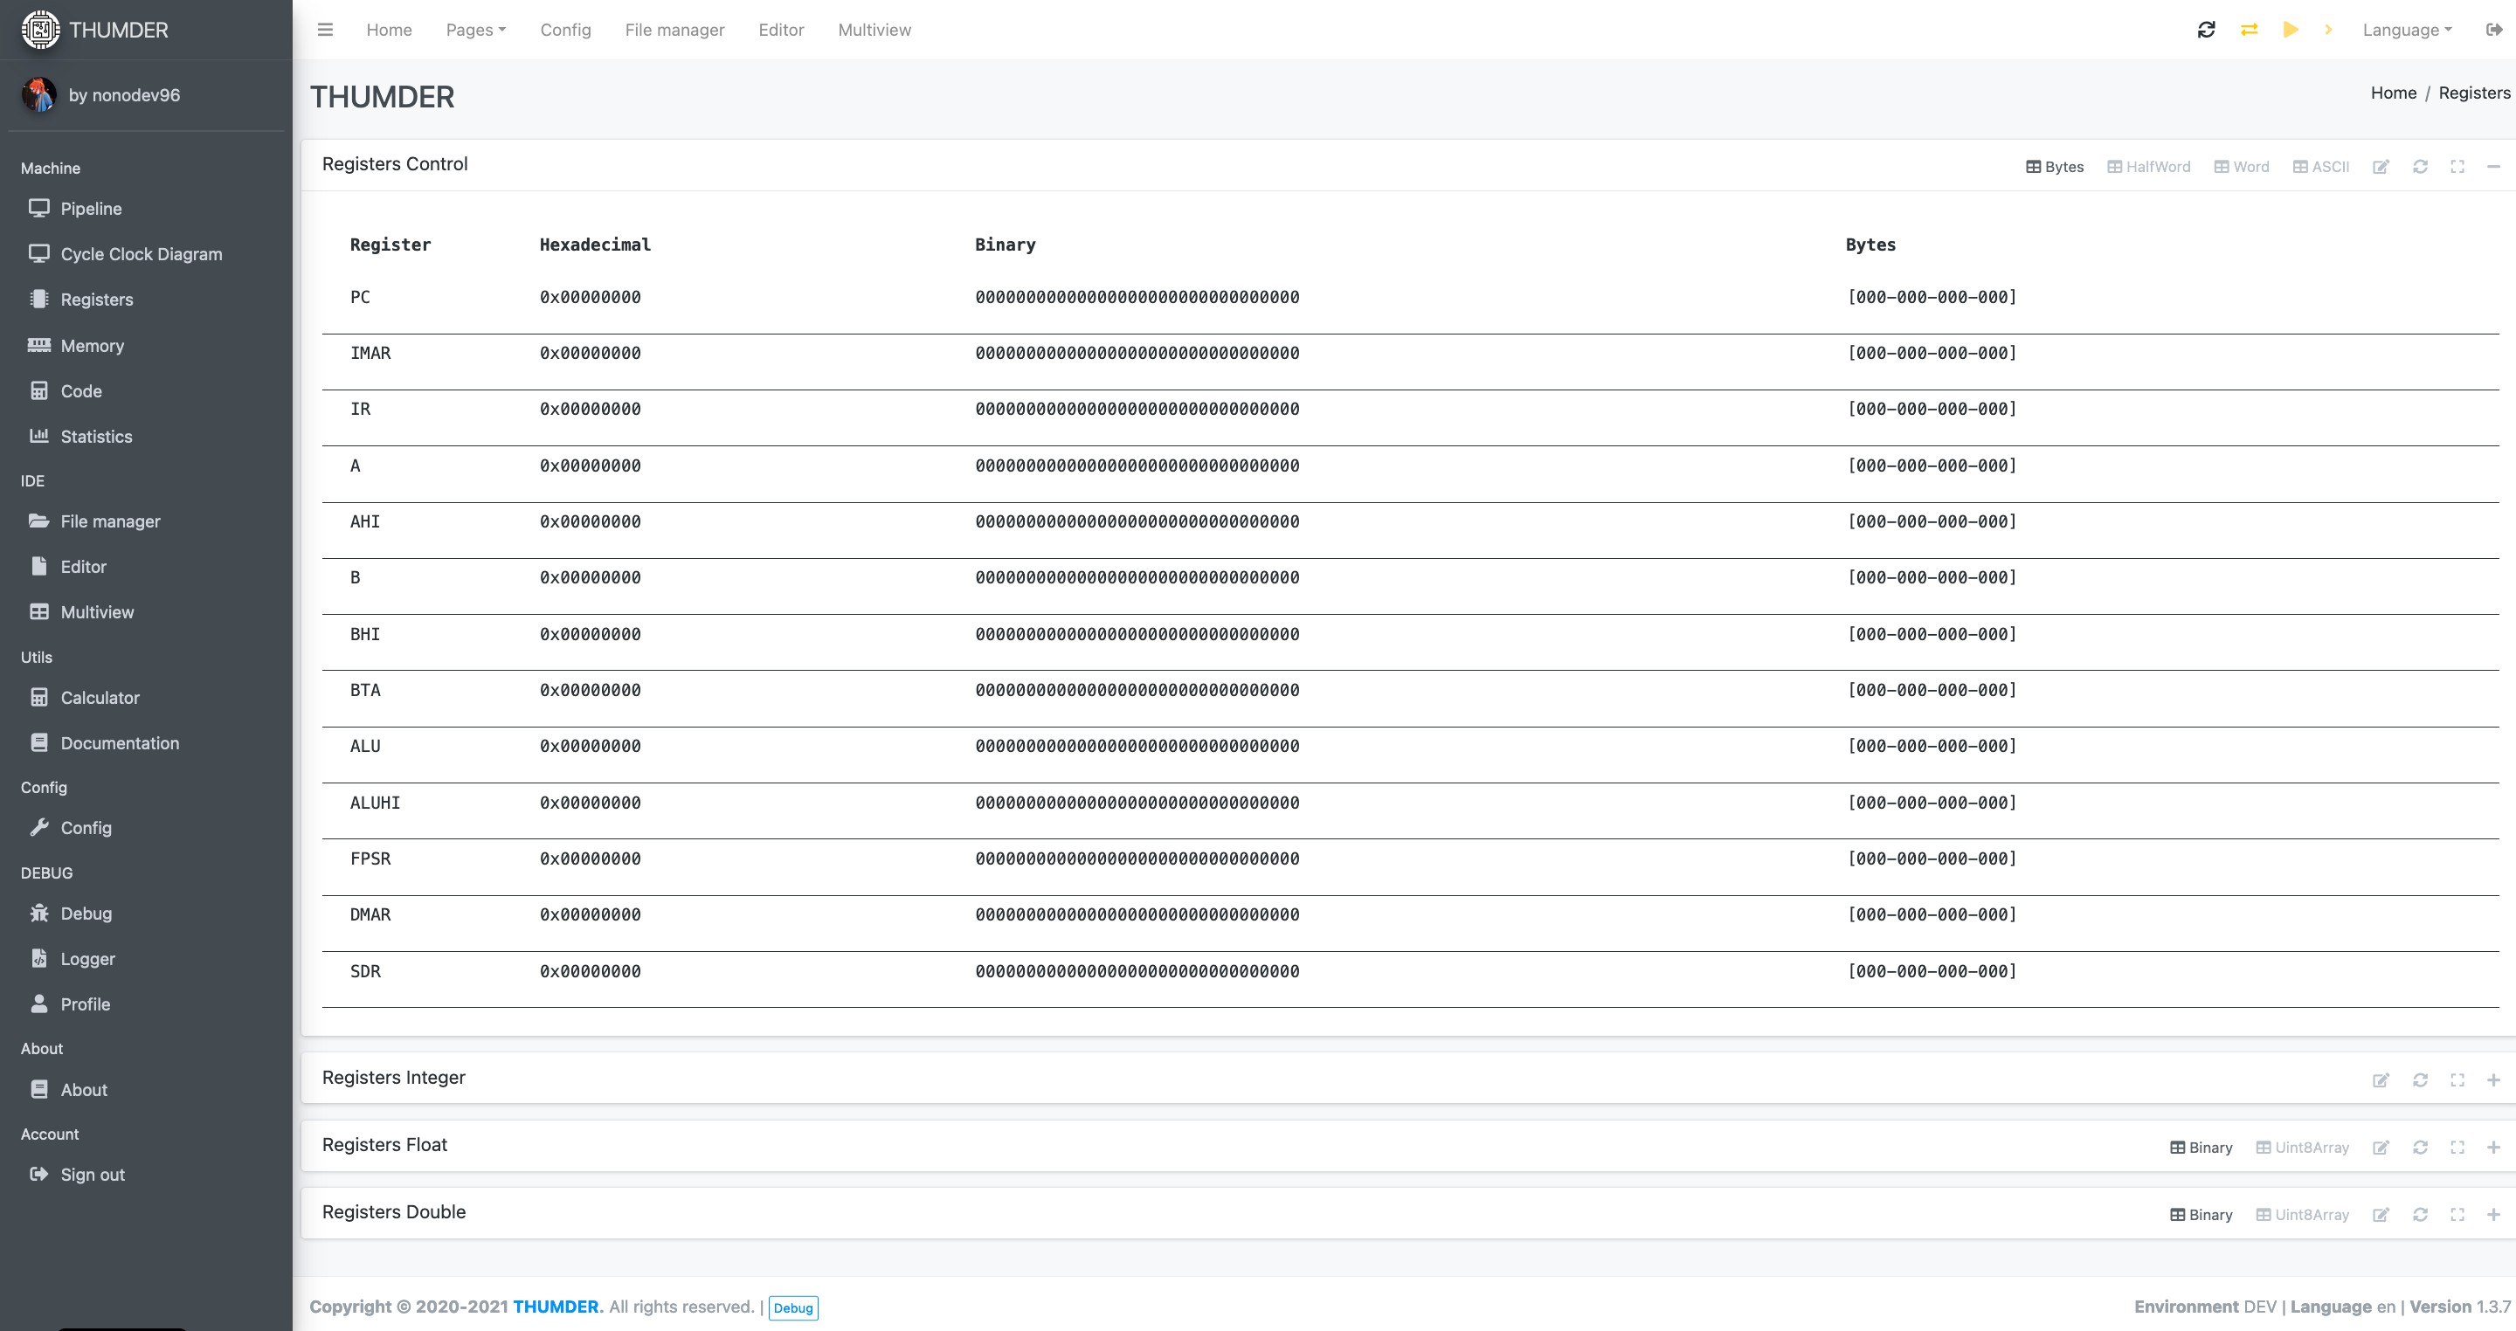Select ASCII view for Registers Control
The height and width of the screenshot is (1331, 2516).
click(x=2320, y=167)
